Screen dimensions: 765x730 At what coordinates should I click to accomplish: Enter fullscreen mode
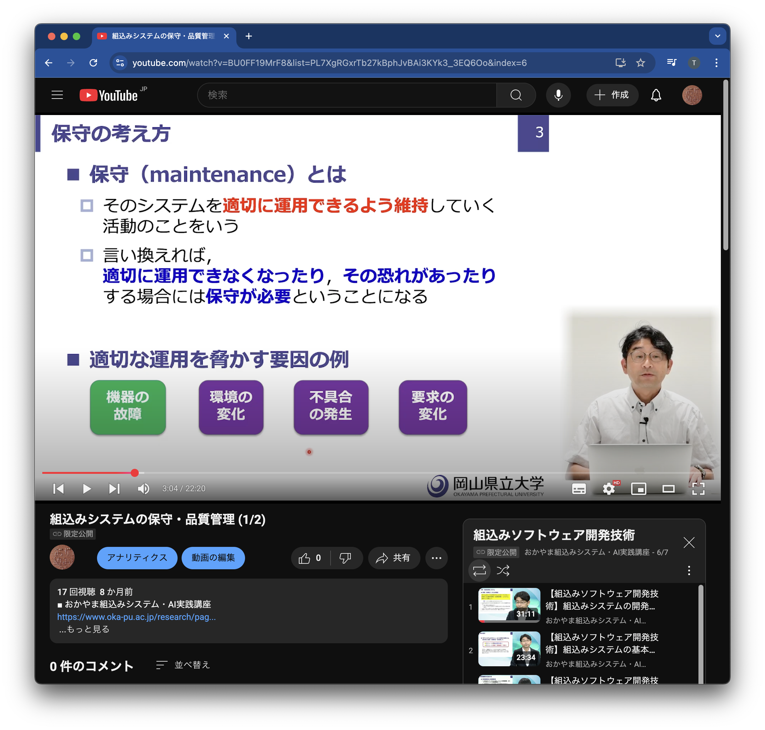click(698, 489)
